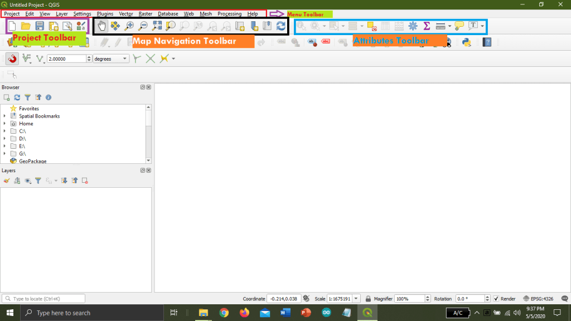Select the Pan Map hand tool
Screen dimensions: 571x321
(101, 26)
